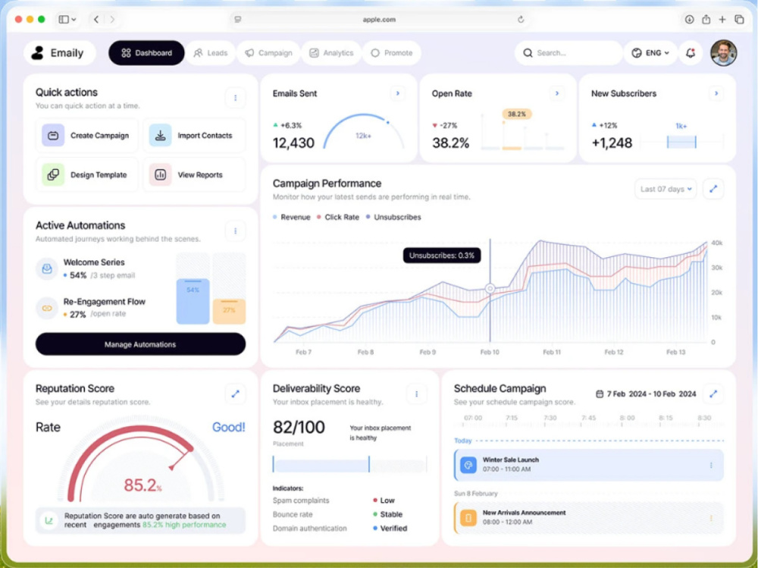Screen dimensions: 758x568
Task: Click the Design Template button
Action: tap(87, 174)
